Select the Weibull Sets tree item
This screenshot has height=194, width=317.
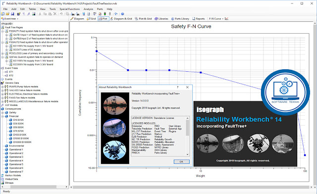[x=11, y=179]
